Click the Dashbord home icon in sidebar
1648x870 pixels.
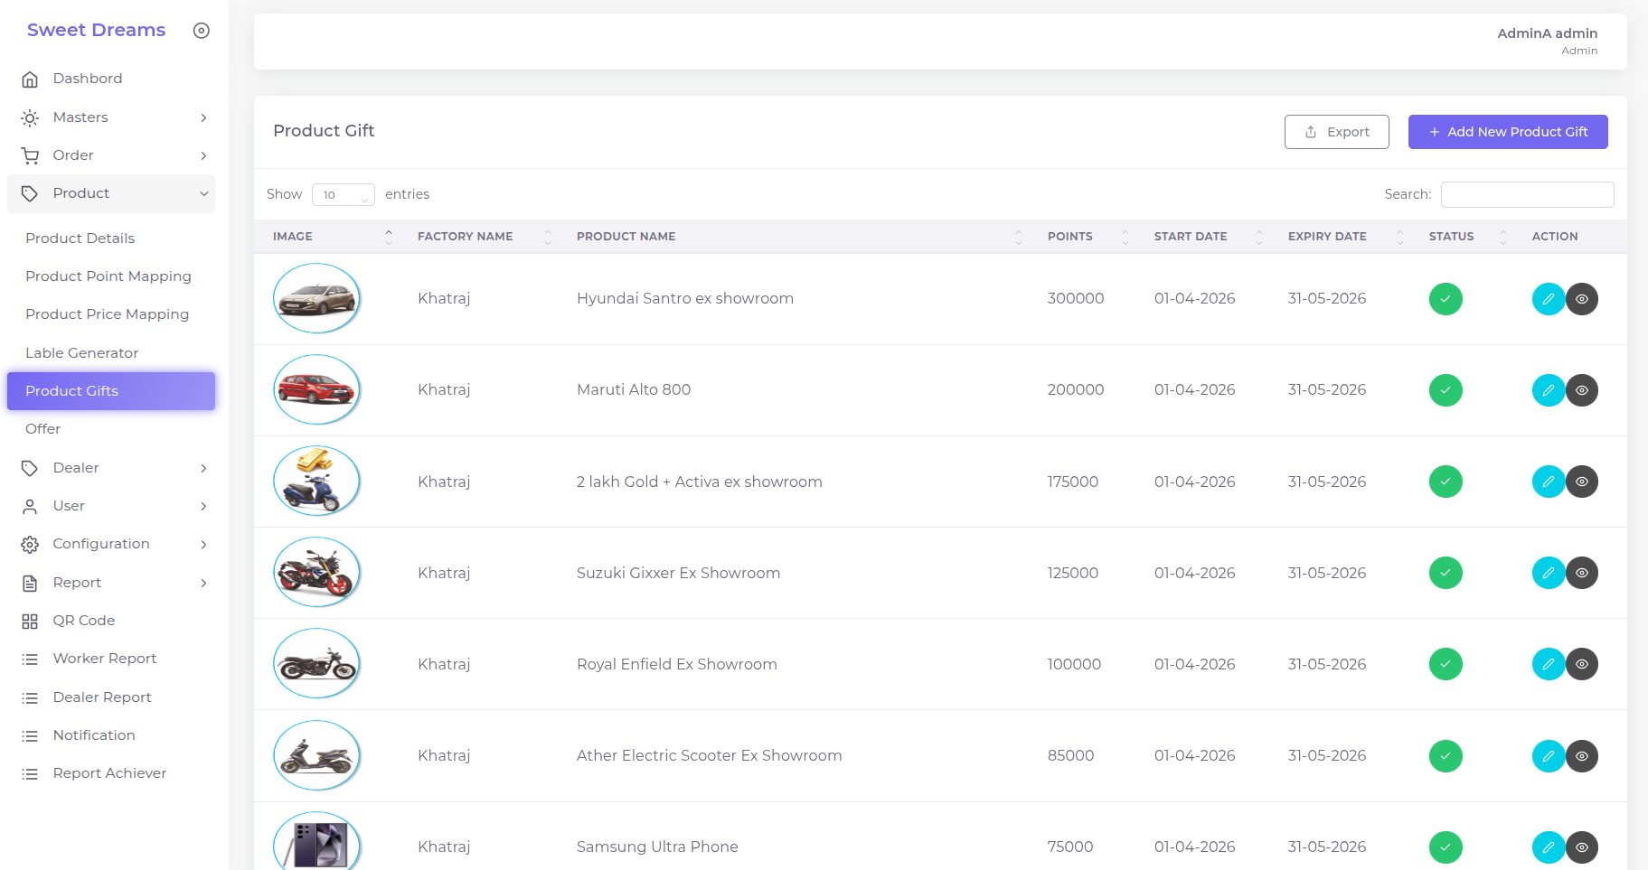30,80
